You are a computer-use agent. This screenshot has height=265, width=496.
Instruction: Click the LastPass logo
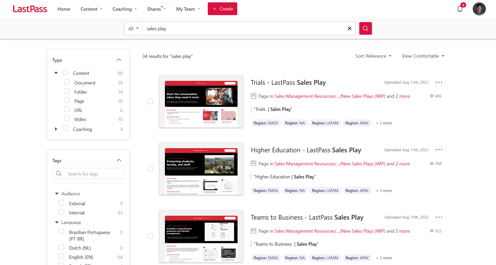pyautogui.click(x=30, y=9)
